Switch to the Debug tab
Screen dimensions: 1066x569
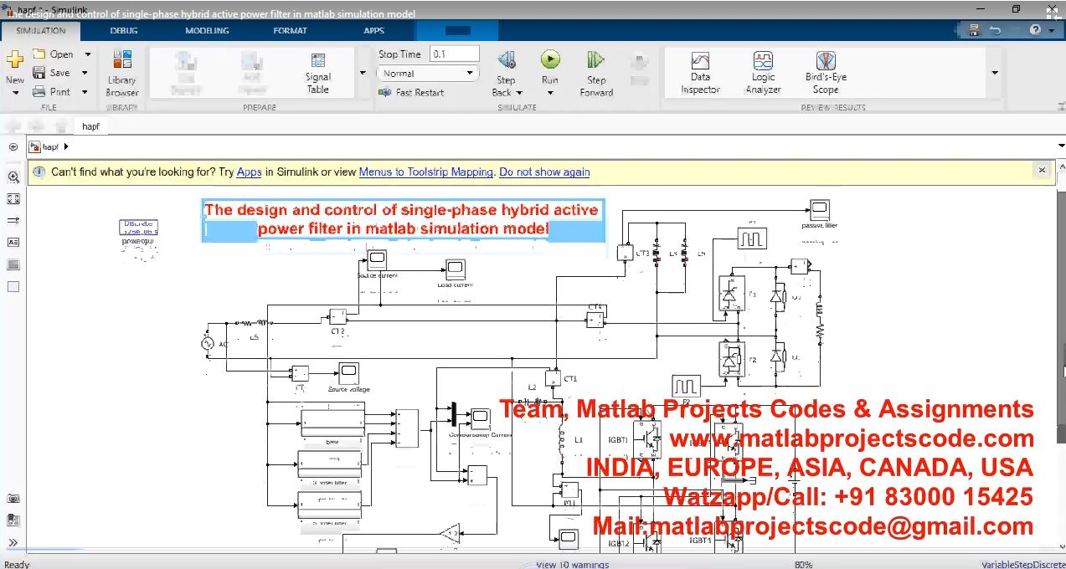coord(125,31)
